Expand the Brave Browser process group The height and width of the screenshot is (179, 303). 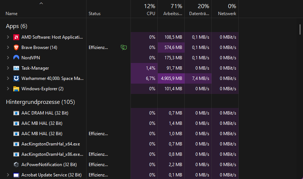(x=8, y=48)
